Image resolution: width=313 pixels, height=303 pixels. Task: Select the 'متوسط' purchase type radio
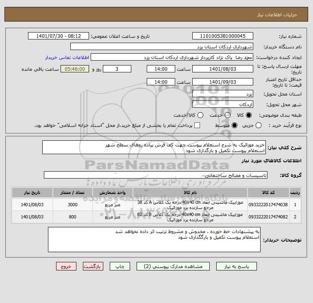coord(235,125)
